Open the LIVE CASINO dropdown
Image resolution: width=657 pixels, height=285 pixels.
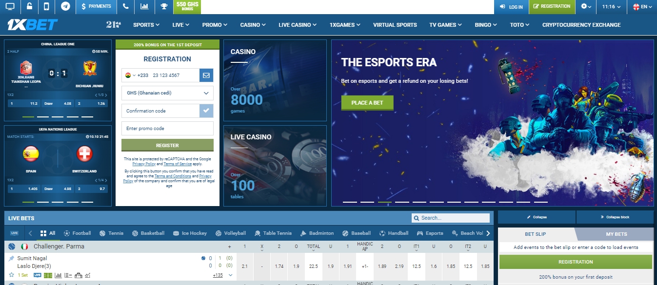pos(298,25)
